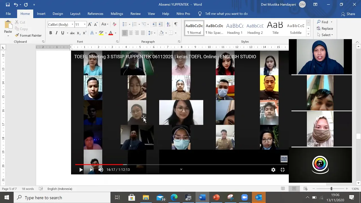Open Zoom app from taskbar
Image resolution: width=361 pixels, height=203 pixels.
(x=245, y=198)
